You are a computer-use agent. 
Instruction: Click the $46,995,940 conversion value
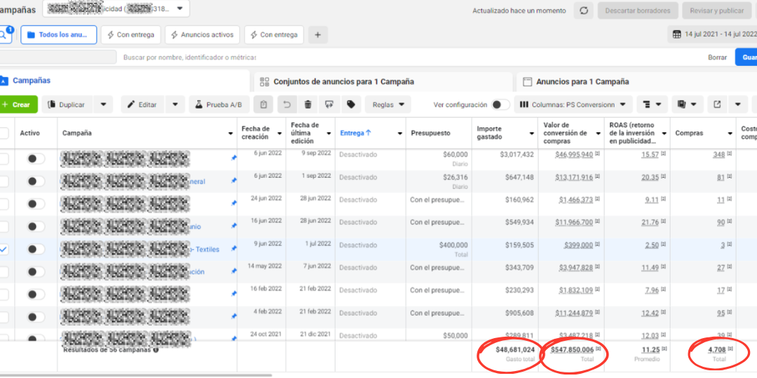(x=574, y=155)
